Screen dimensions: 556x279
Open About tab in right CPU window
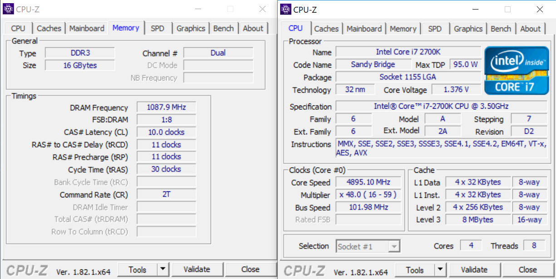530,29
